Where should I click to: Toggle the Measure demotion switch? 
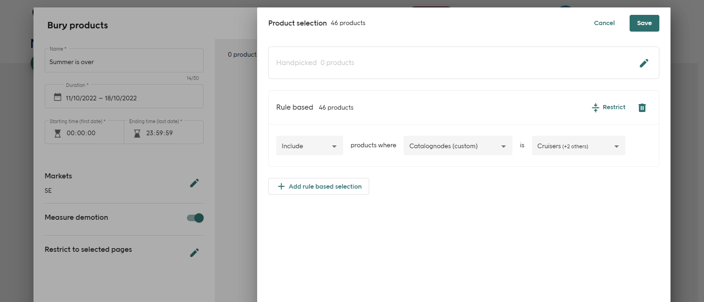point(195,218)
